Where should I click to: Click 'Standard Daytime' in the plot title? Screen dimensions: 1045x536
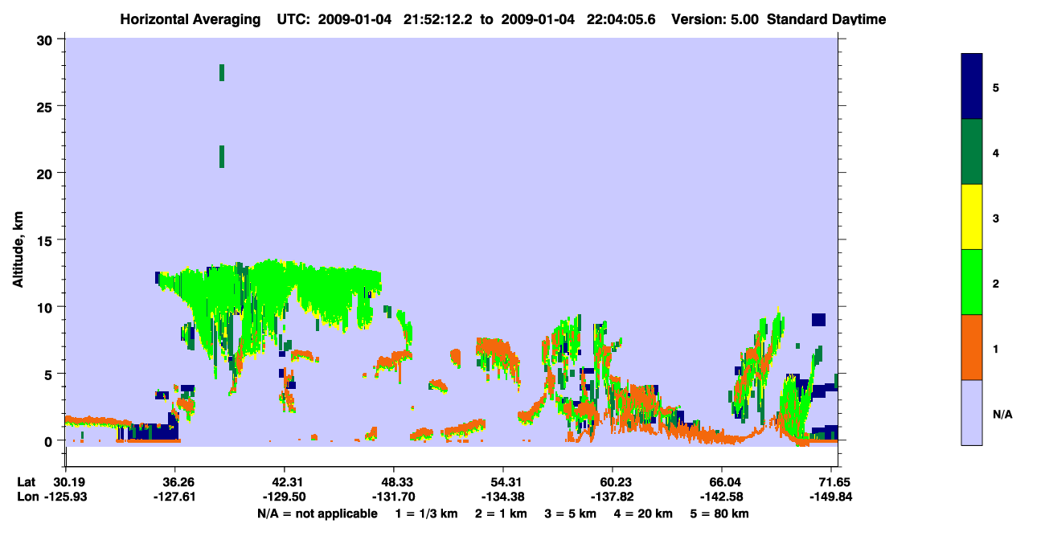[x=826, y=19]
